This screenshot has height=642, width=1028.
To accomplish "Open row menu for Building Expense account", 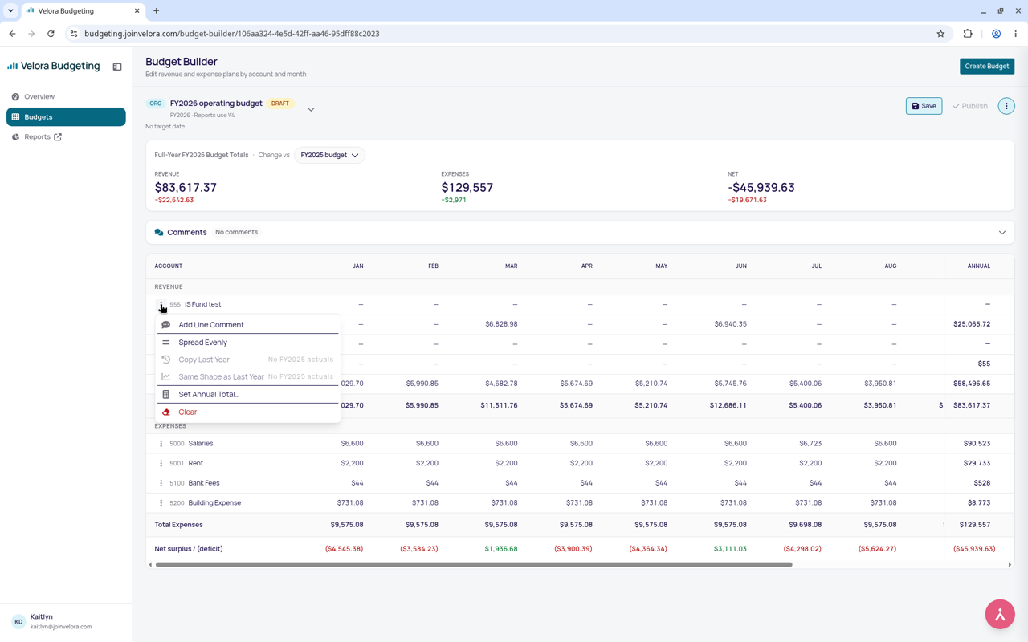I will (161, 503).
